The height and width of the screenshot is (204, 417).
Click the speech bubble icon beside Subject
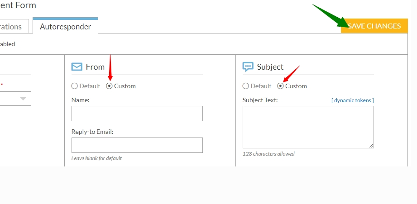(248, 67)
